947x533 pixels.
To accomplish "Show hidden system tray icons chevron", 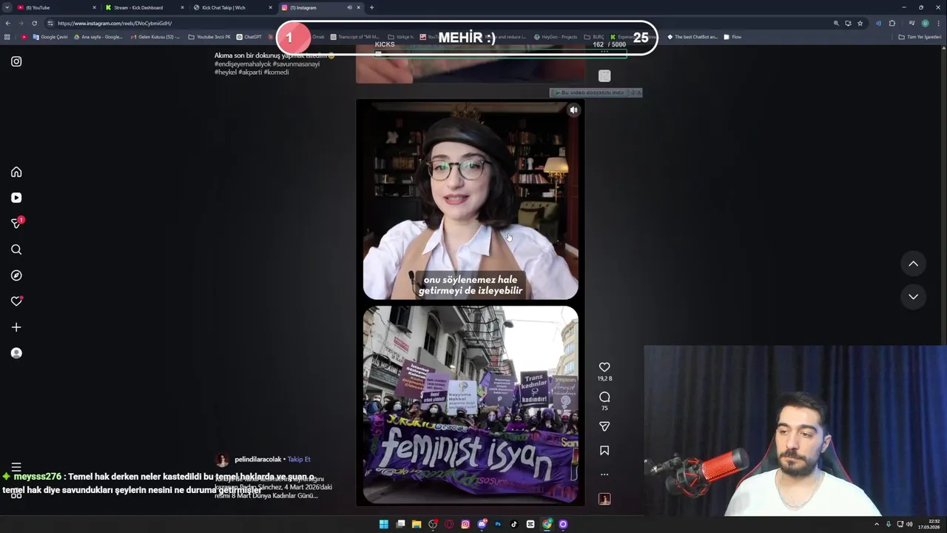I will pyautogui.click(x=877, y=524).
